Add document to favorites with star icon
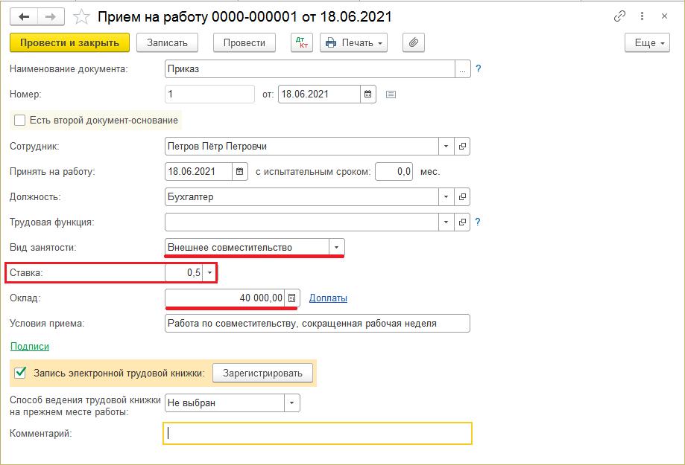 (83, 16)
